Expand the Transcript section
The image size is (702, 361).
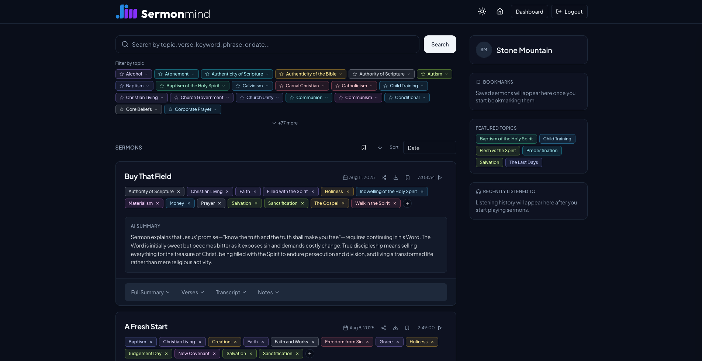pyautogui.click(x=231, y=292)
